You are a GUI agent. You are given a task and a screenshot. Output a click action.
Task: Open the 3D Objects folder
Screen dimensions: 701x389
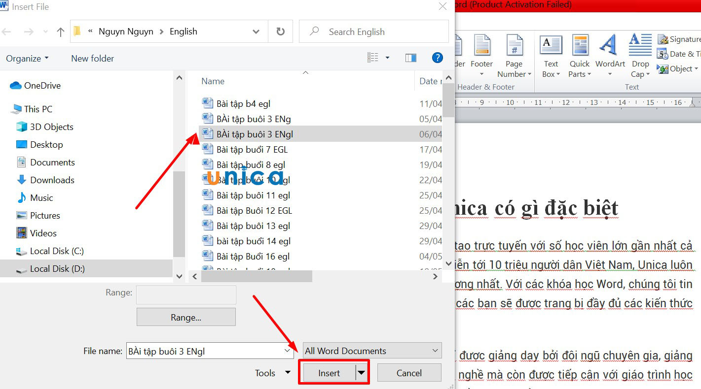[x=45, y=127]
